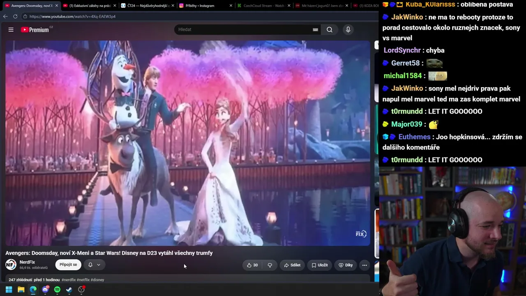Close the Příběhy Instagram tab

pyautogui.click(x=231, y=6)
